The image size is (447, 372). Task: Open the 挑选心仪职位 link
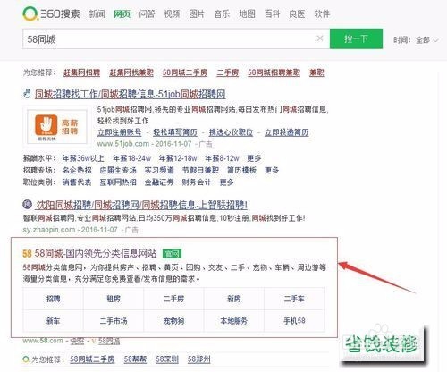point(231,132)
